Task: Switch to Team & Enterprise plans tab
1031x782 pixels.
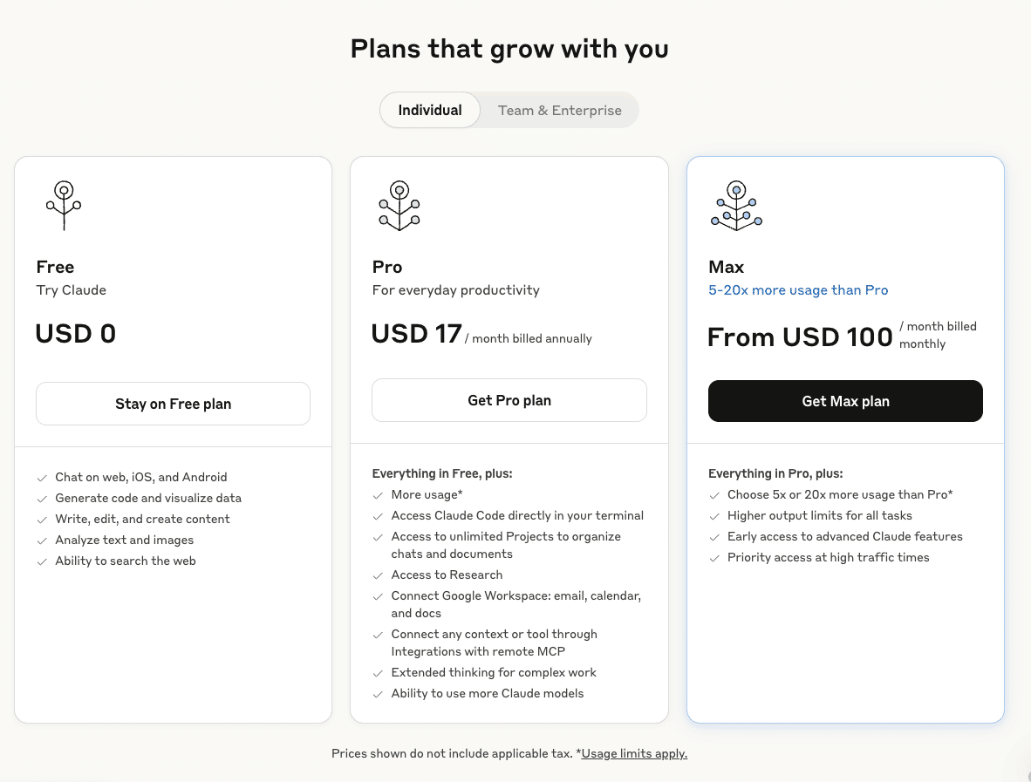Action: [x=559, y=111]
